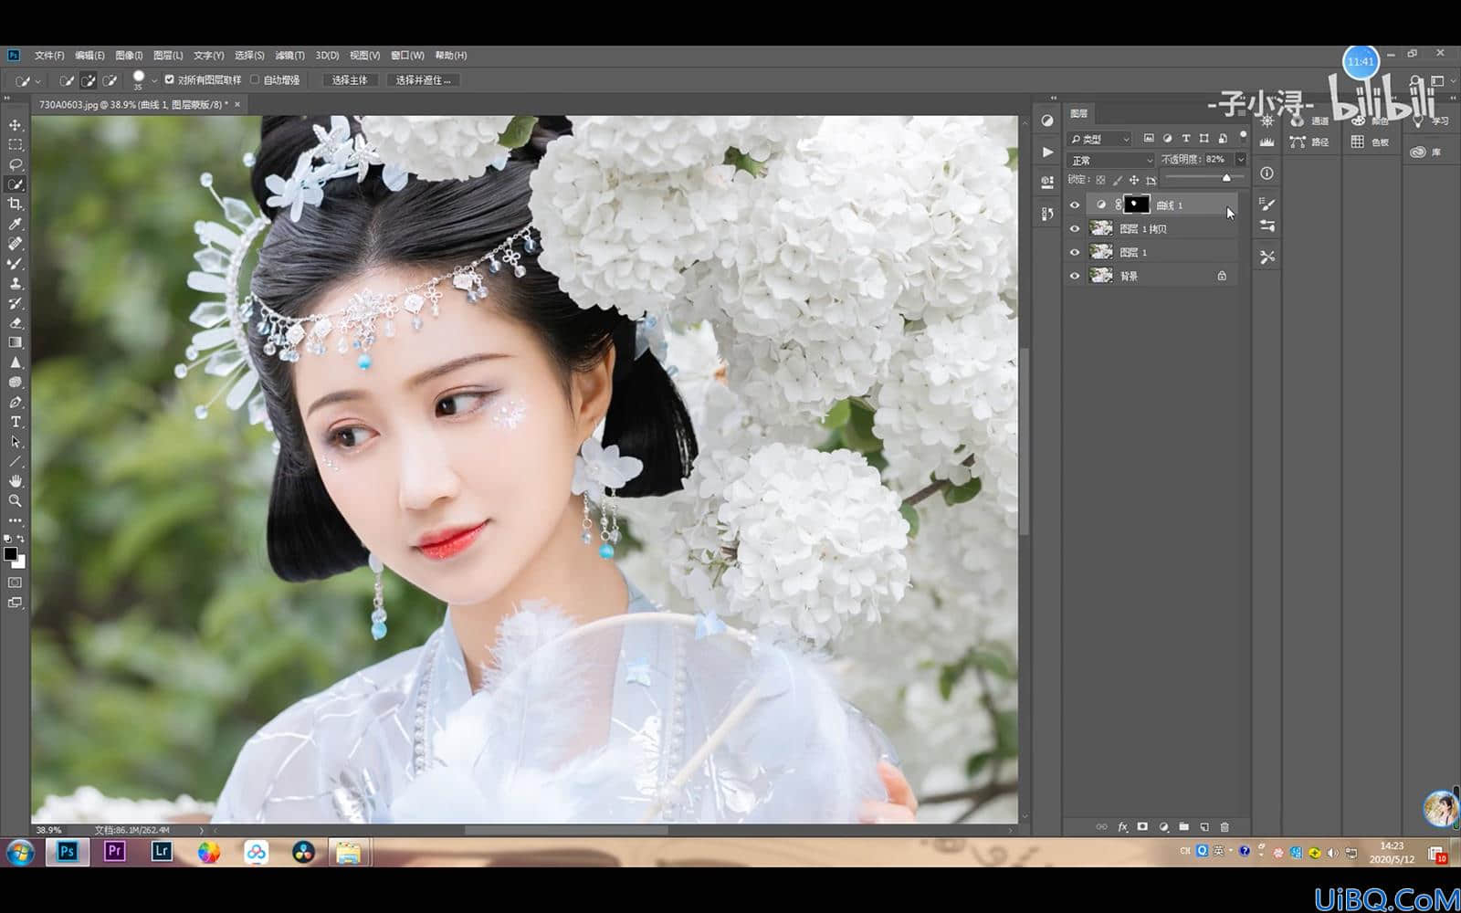Select the 曲线 1 layer mask thumbnail
Image resolution: width=1461 pixels, height=913 pixels.
pyautogui.click(x=1136, y=205)
